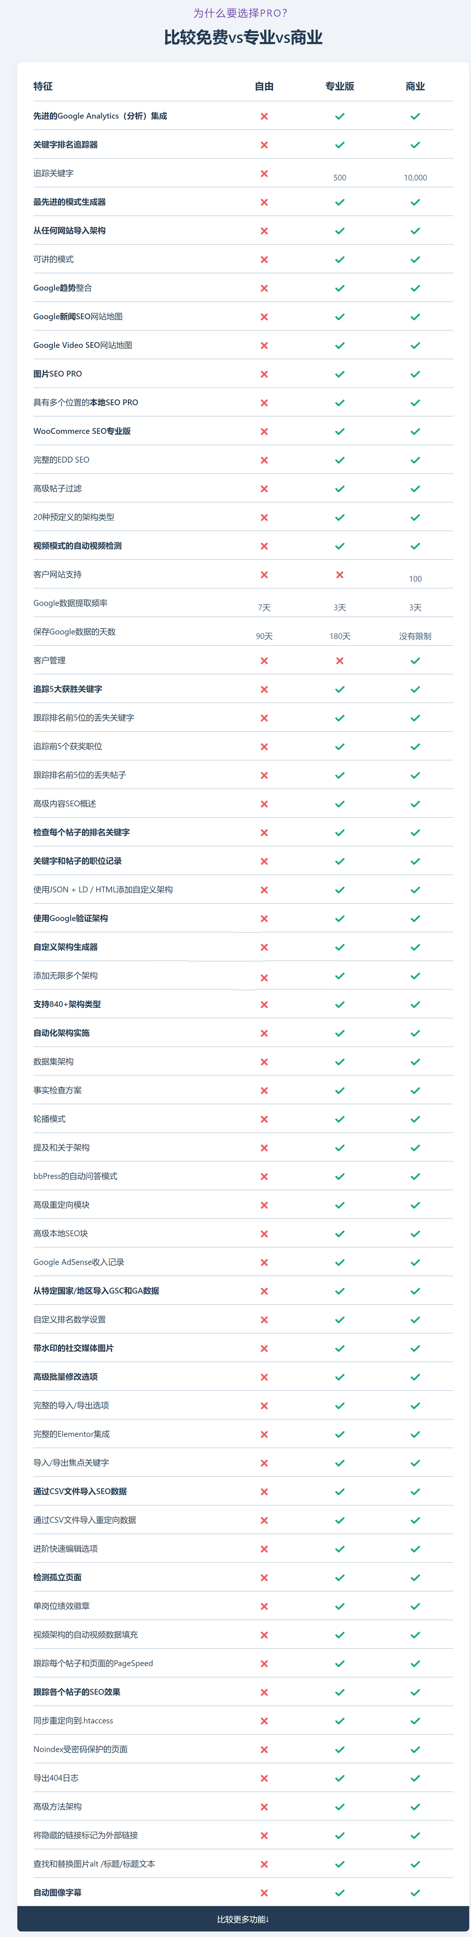
Task: Click the green check for 图片SEO PRO under 专业版
Action: click(x=340, y=375)
